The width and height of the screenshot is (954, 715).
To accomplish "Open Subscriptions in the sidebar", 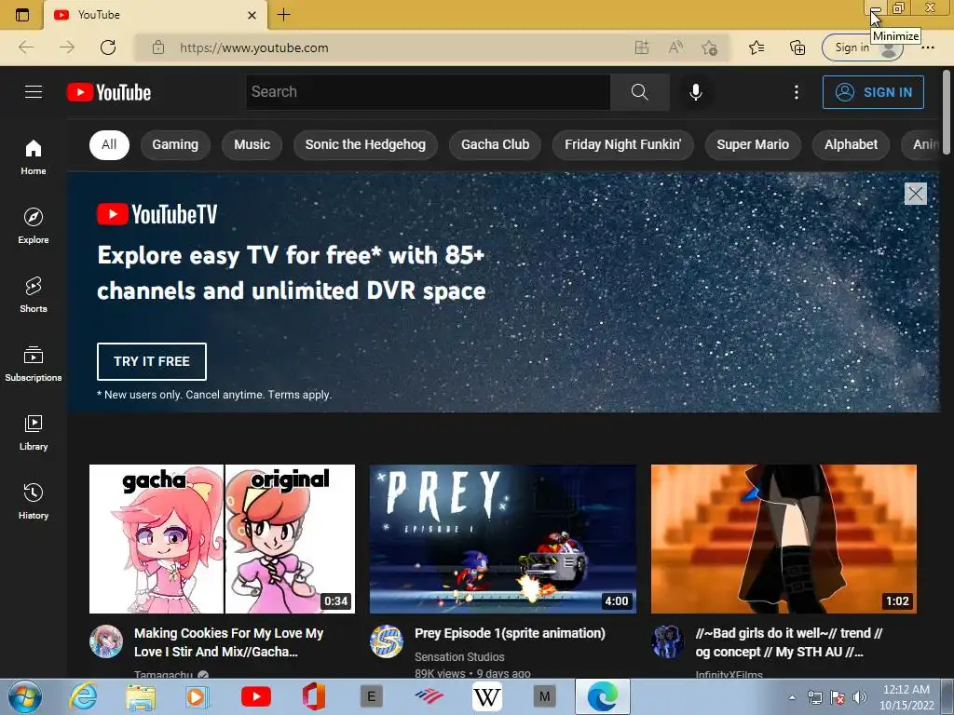I will point(34,364).
